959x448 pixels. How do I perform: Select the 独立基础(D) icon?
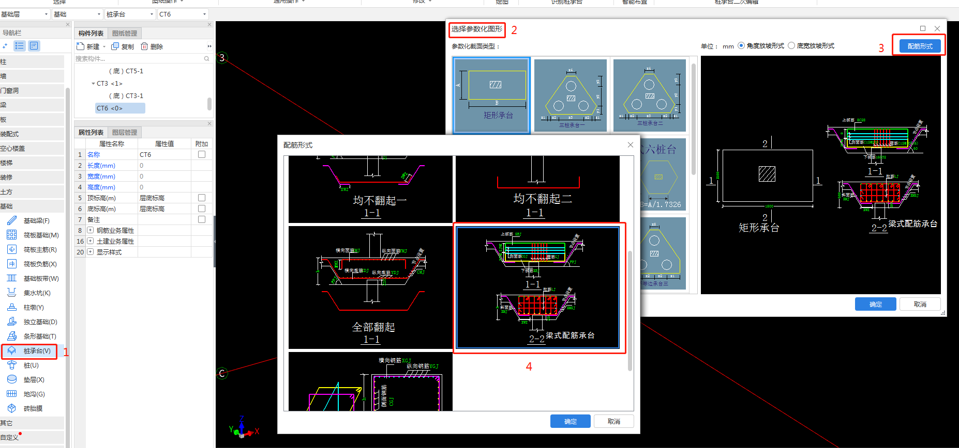coord(12,322)
